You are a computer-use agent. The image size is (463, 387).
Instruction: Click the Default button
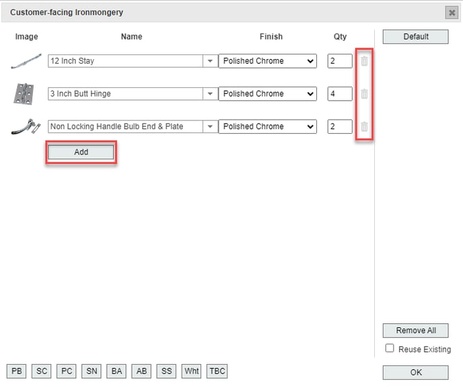(x=415, y=37)
